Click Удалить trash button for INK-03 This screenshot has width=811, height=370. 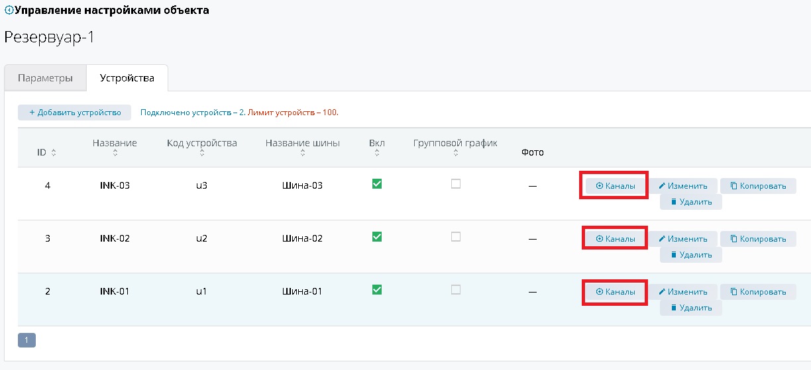tap(690, 202)
